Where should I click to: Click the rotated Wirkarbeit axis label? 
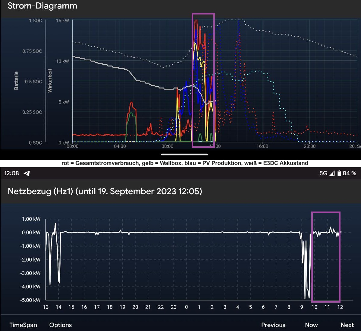coord(50,81)
